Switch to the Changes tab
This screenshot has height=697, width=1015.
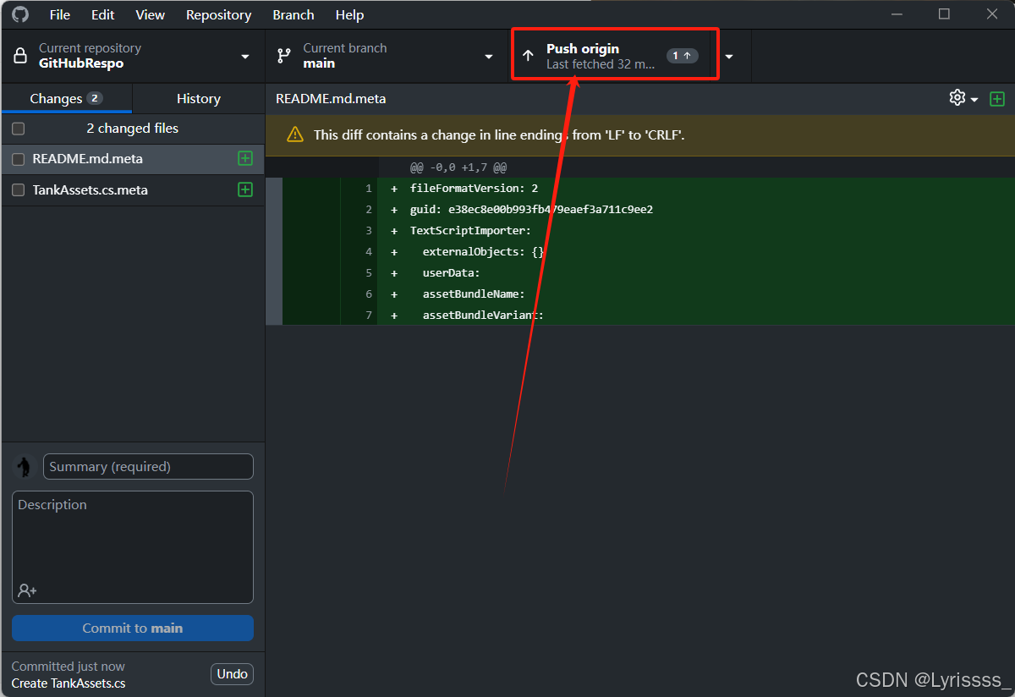click(x=66, y=98)
